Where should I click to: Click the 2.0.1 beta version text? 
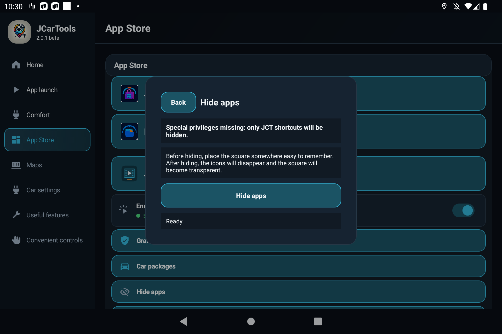tap(48, 38)
